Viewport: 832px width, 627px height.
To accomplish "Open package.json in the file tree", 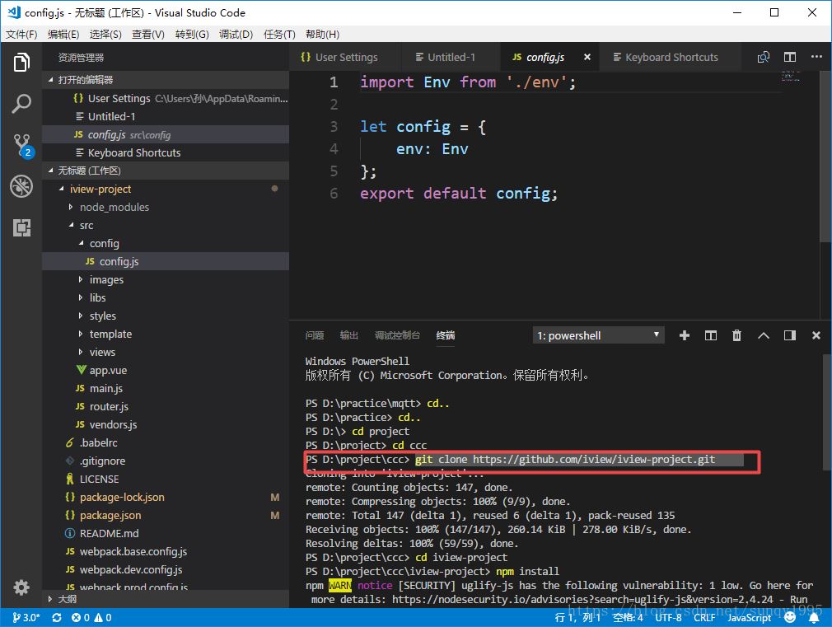I will pyautogui.click(x=110, y=515).
